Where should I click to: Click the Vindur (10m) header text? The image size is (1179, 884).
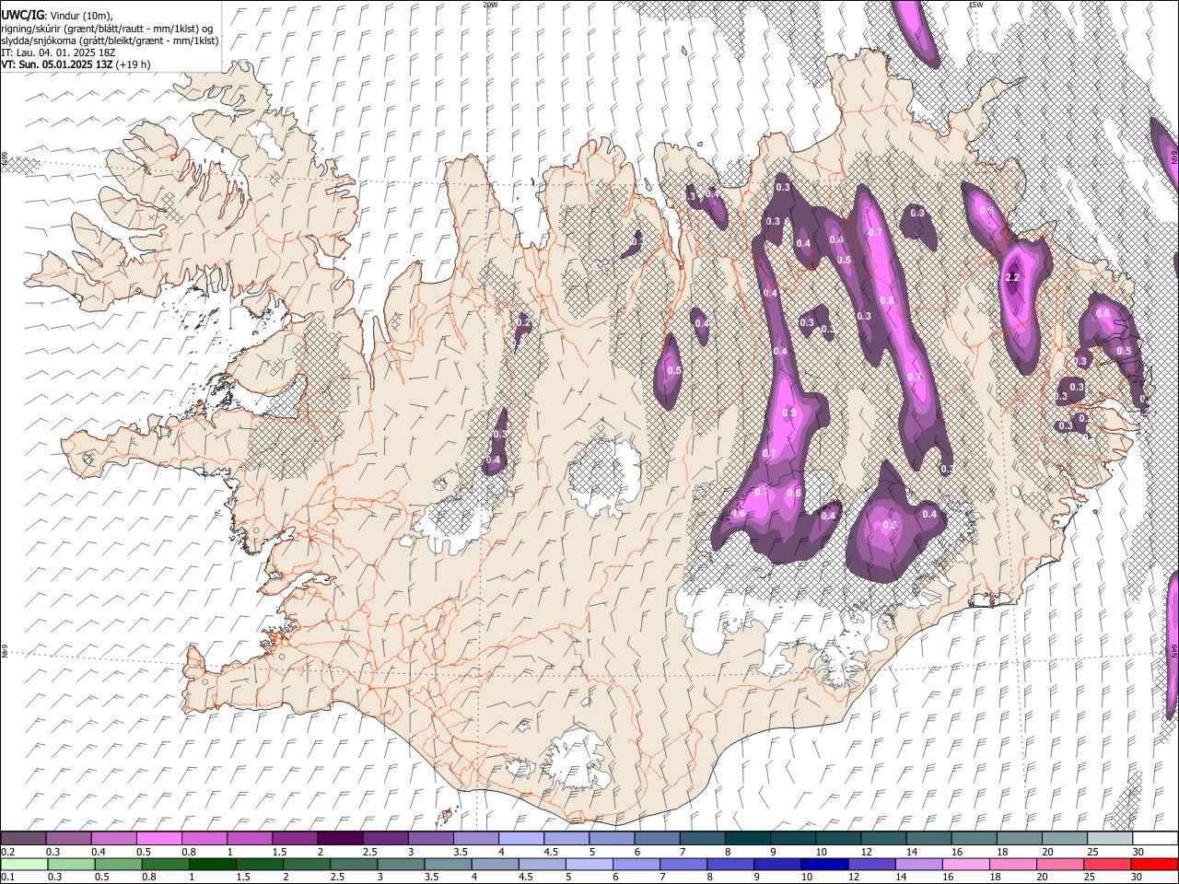[x=82, y=16]
